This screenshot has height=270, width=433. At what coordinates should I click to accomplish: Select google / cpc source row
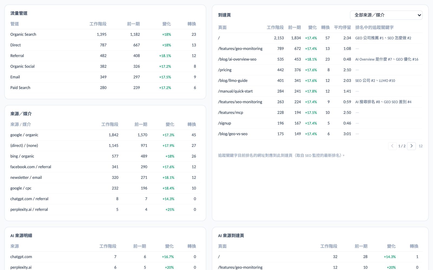click(x=105, y=188)
